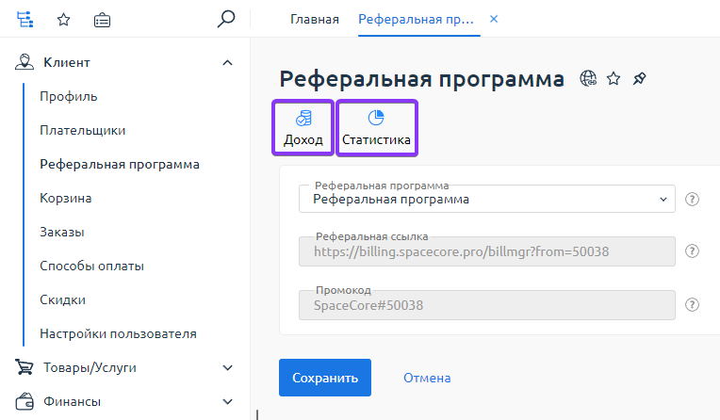
Task: Show help for Промокод field
Action: click(x=692, y=304)
